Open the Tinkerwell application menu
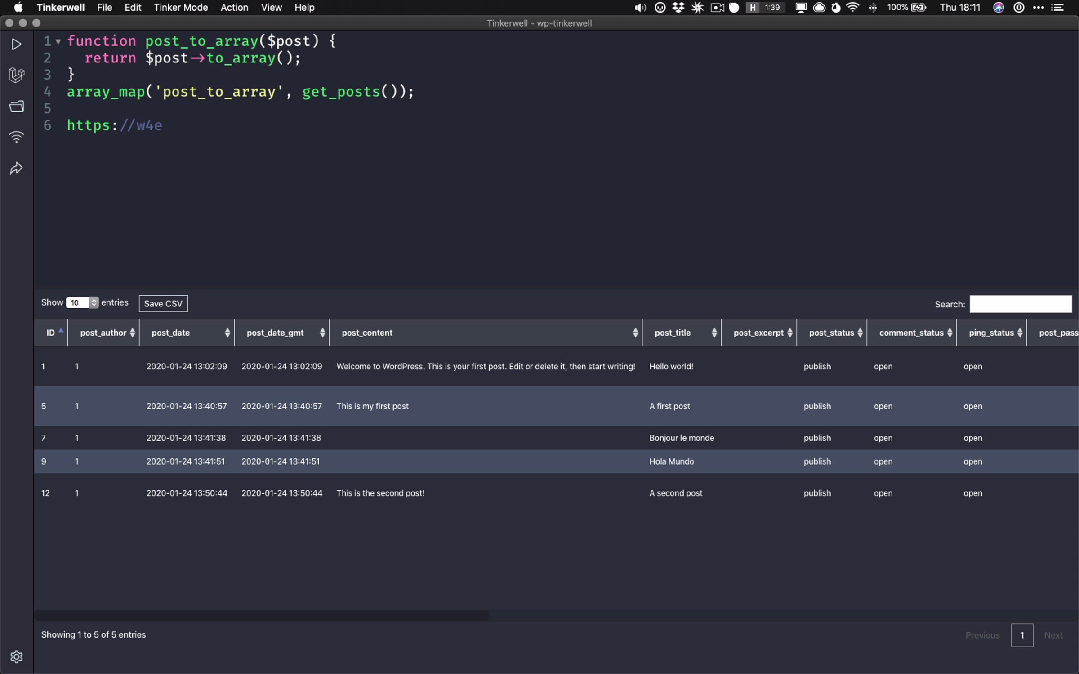The height and width of the screenshot is (674, 1079). click(x=61, y=7)
